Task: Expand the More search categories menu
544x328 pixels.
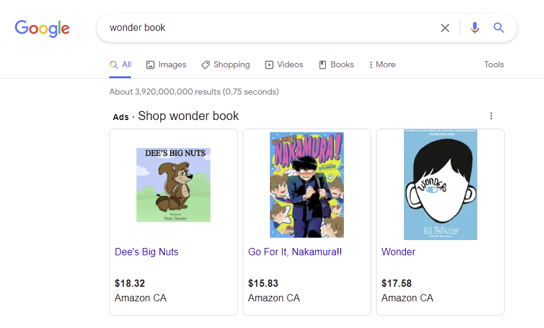Action: click(x=382, y=65)
